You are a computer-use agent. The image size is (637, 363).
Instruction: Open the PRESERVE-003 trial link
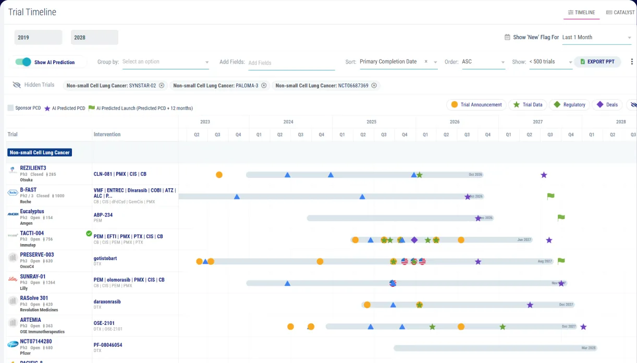[36, 255]
